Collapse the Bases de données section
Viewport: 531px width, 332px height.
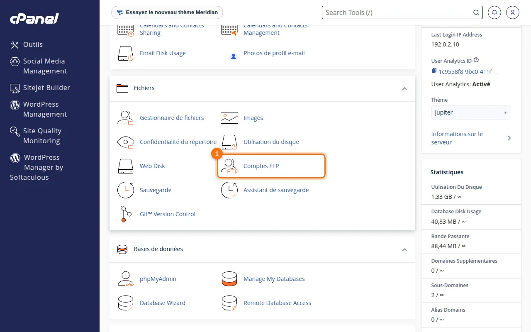point(404,249)
